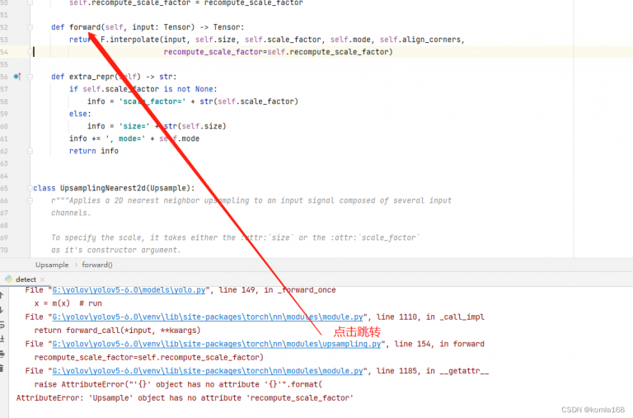Fold the UpsamplingNearest2d class definition
Screen dimensions: 633x418
[30, 188]
